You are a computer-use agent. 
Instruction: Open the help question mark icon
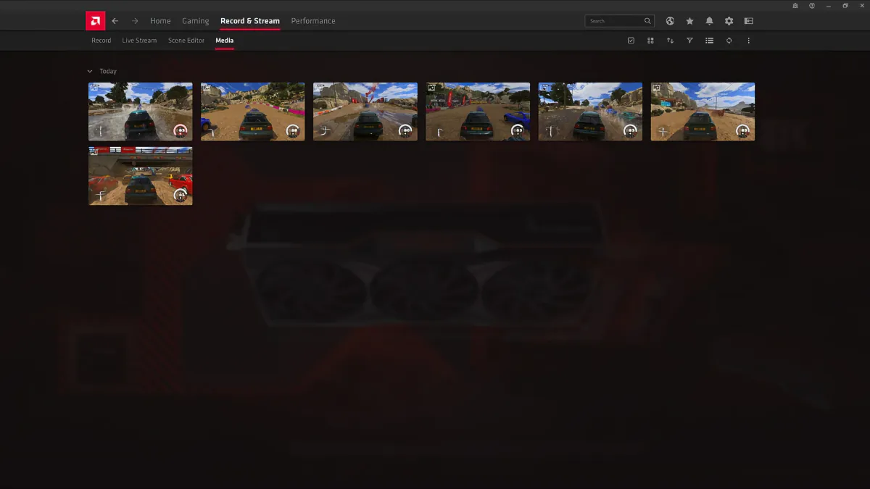[x=812, y=6]
